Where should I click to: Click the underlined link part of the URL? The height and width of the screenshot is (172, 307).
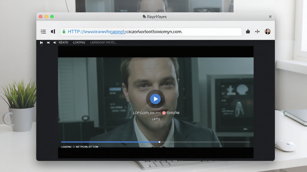118,32
